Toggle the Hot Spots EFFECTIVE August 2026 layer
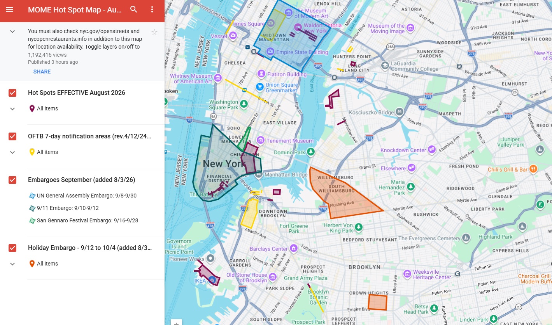Image resolution: width=552 pixels, height=325 pixels. [x=12, y=93]
